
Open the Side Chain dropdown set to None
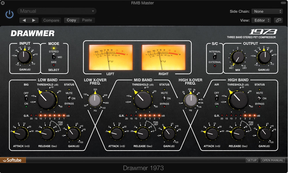(267, 11)
